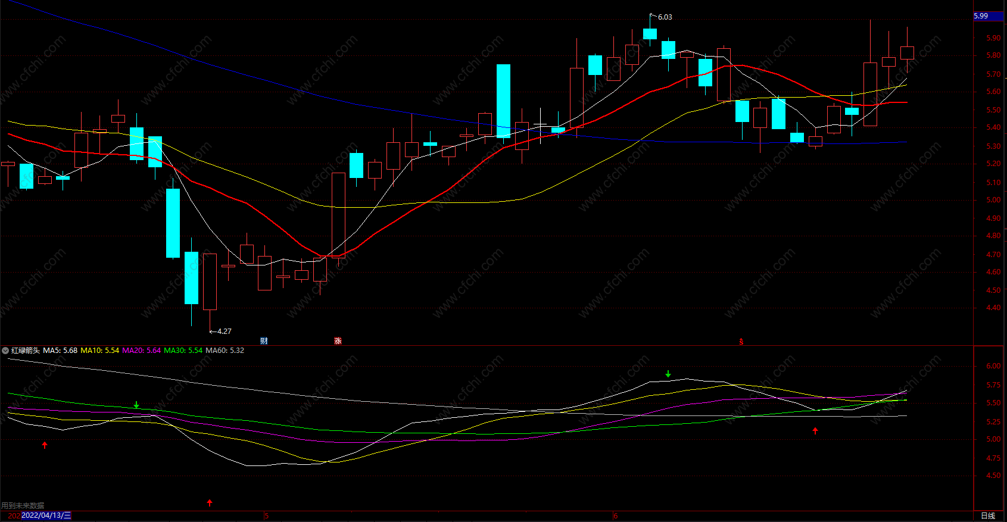
Task: Click the month 6 marker on time axis
Action: click(616, 516)
